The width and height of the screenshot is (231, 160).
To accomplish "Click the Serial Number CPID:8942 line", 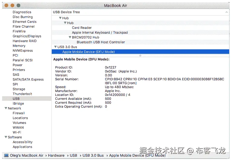I will point(164,79).
